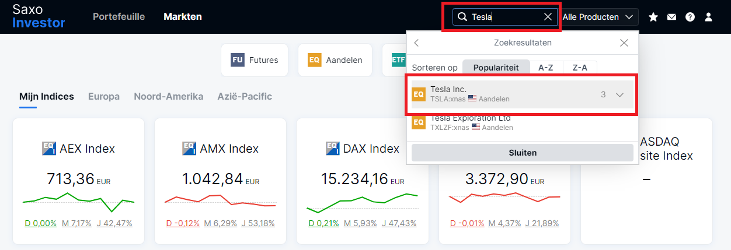
Task: Open favorites star icon in header
Action: (x=653, y=17)
